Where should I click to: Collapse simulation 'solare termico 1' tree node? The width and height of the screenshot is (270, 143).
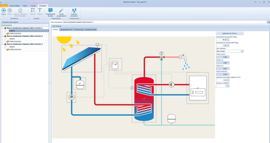coord(2,28)
